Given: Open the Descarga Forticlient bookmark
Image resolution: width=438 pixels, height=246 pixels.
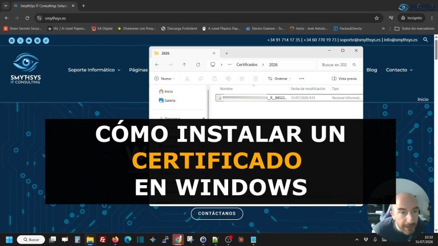Looking at the screenshot, I should coord(179,28).
